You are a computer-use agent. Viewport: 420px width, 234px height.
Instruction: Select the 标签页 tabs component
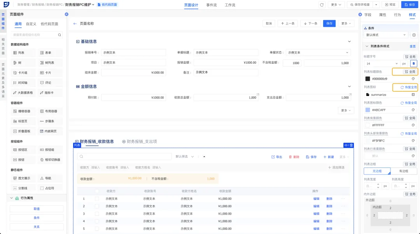click(x=23, y=121)
